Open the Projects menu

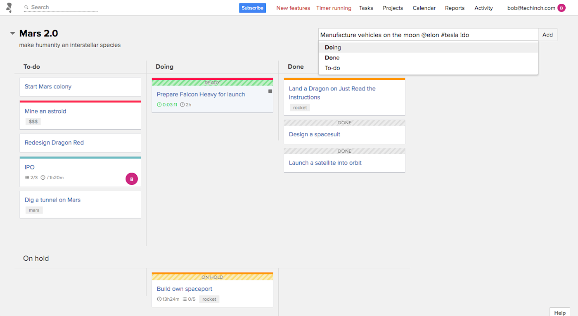(393, 8)
